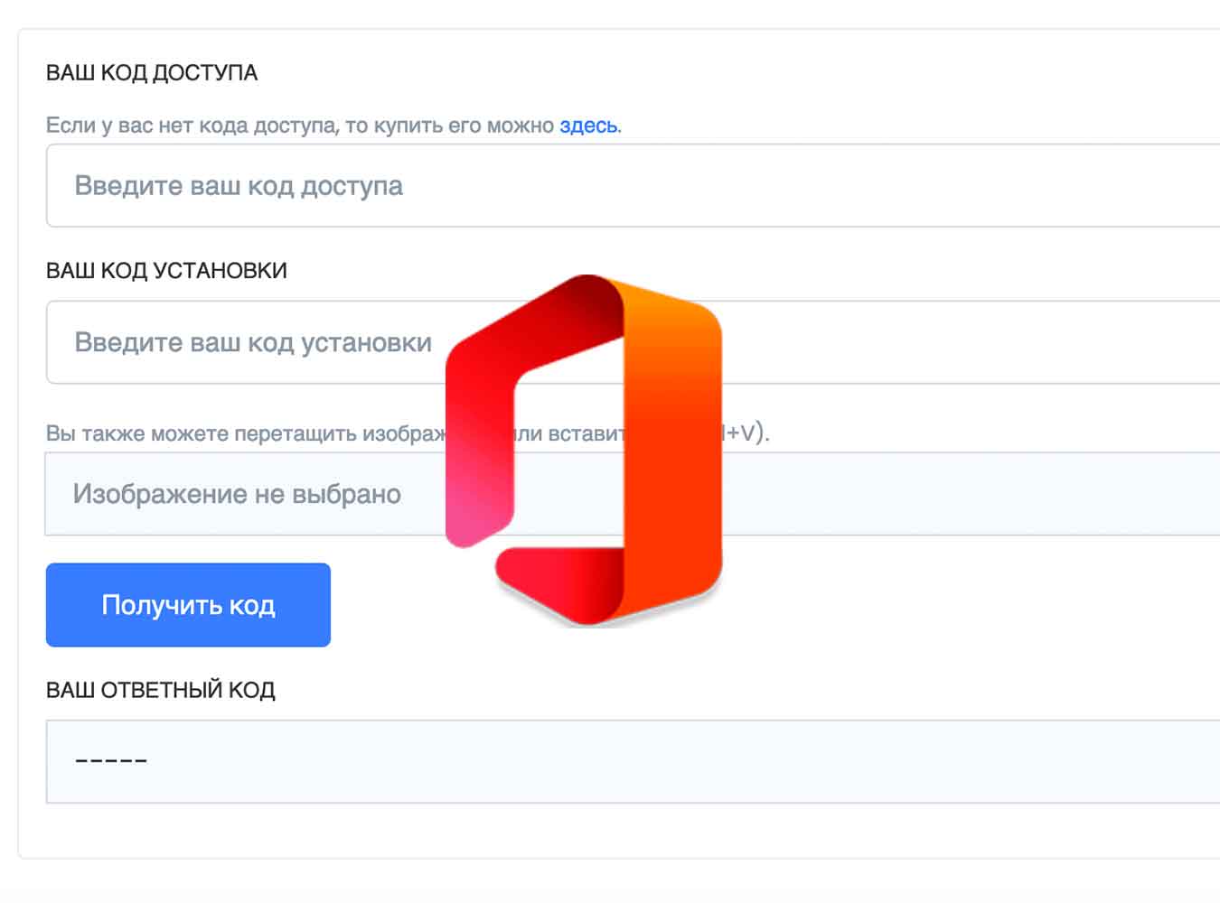Click the 'здесь' purchase link

[x=588, y=126]
